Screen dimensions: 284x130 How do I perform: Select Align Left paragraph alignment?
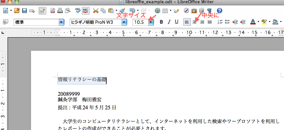coord(187,22)
